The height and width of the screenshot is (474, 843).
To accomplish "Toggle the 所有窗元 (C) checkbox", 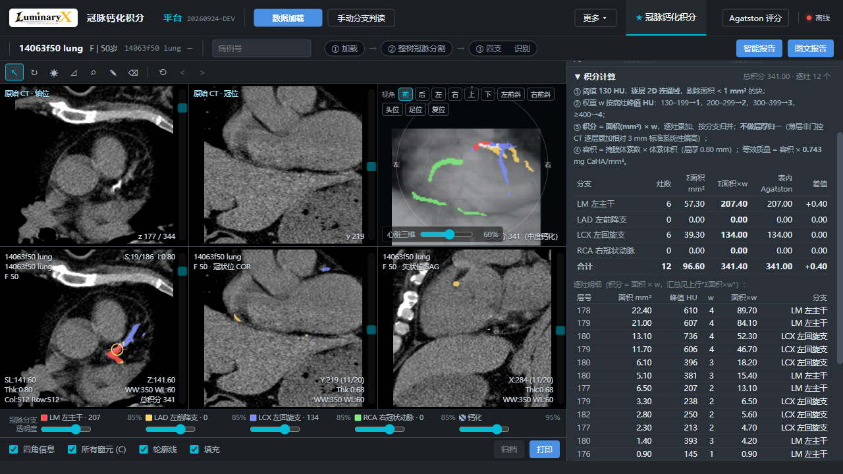I will 72,450.
